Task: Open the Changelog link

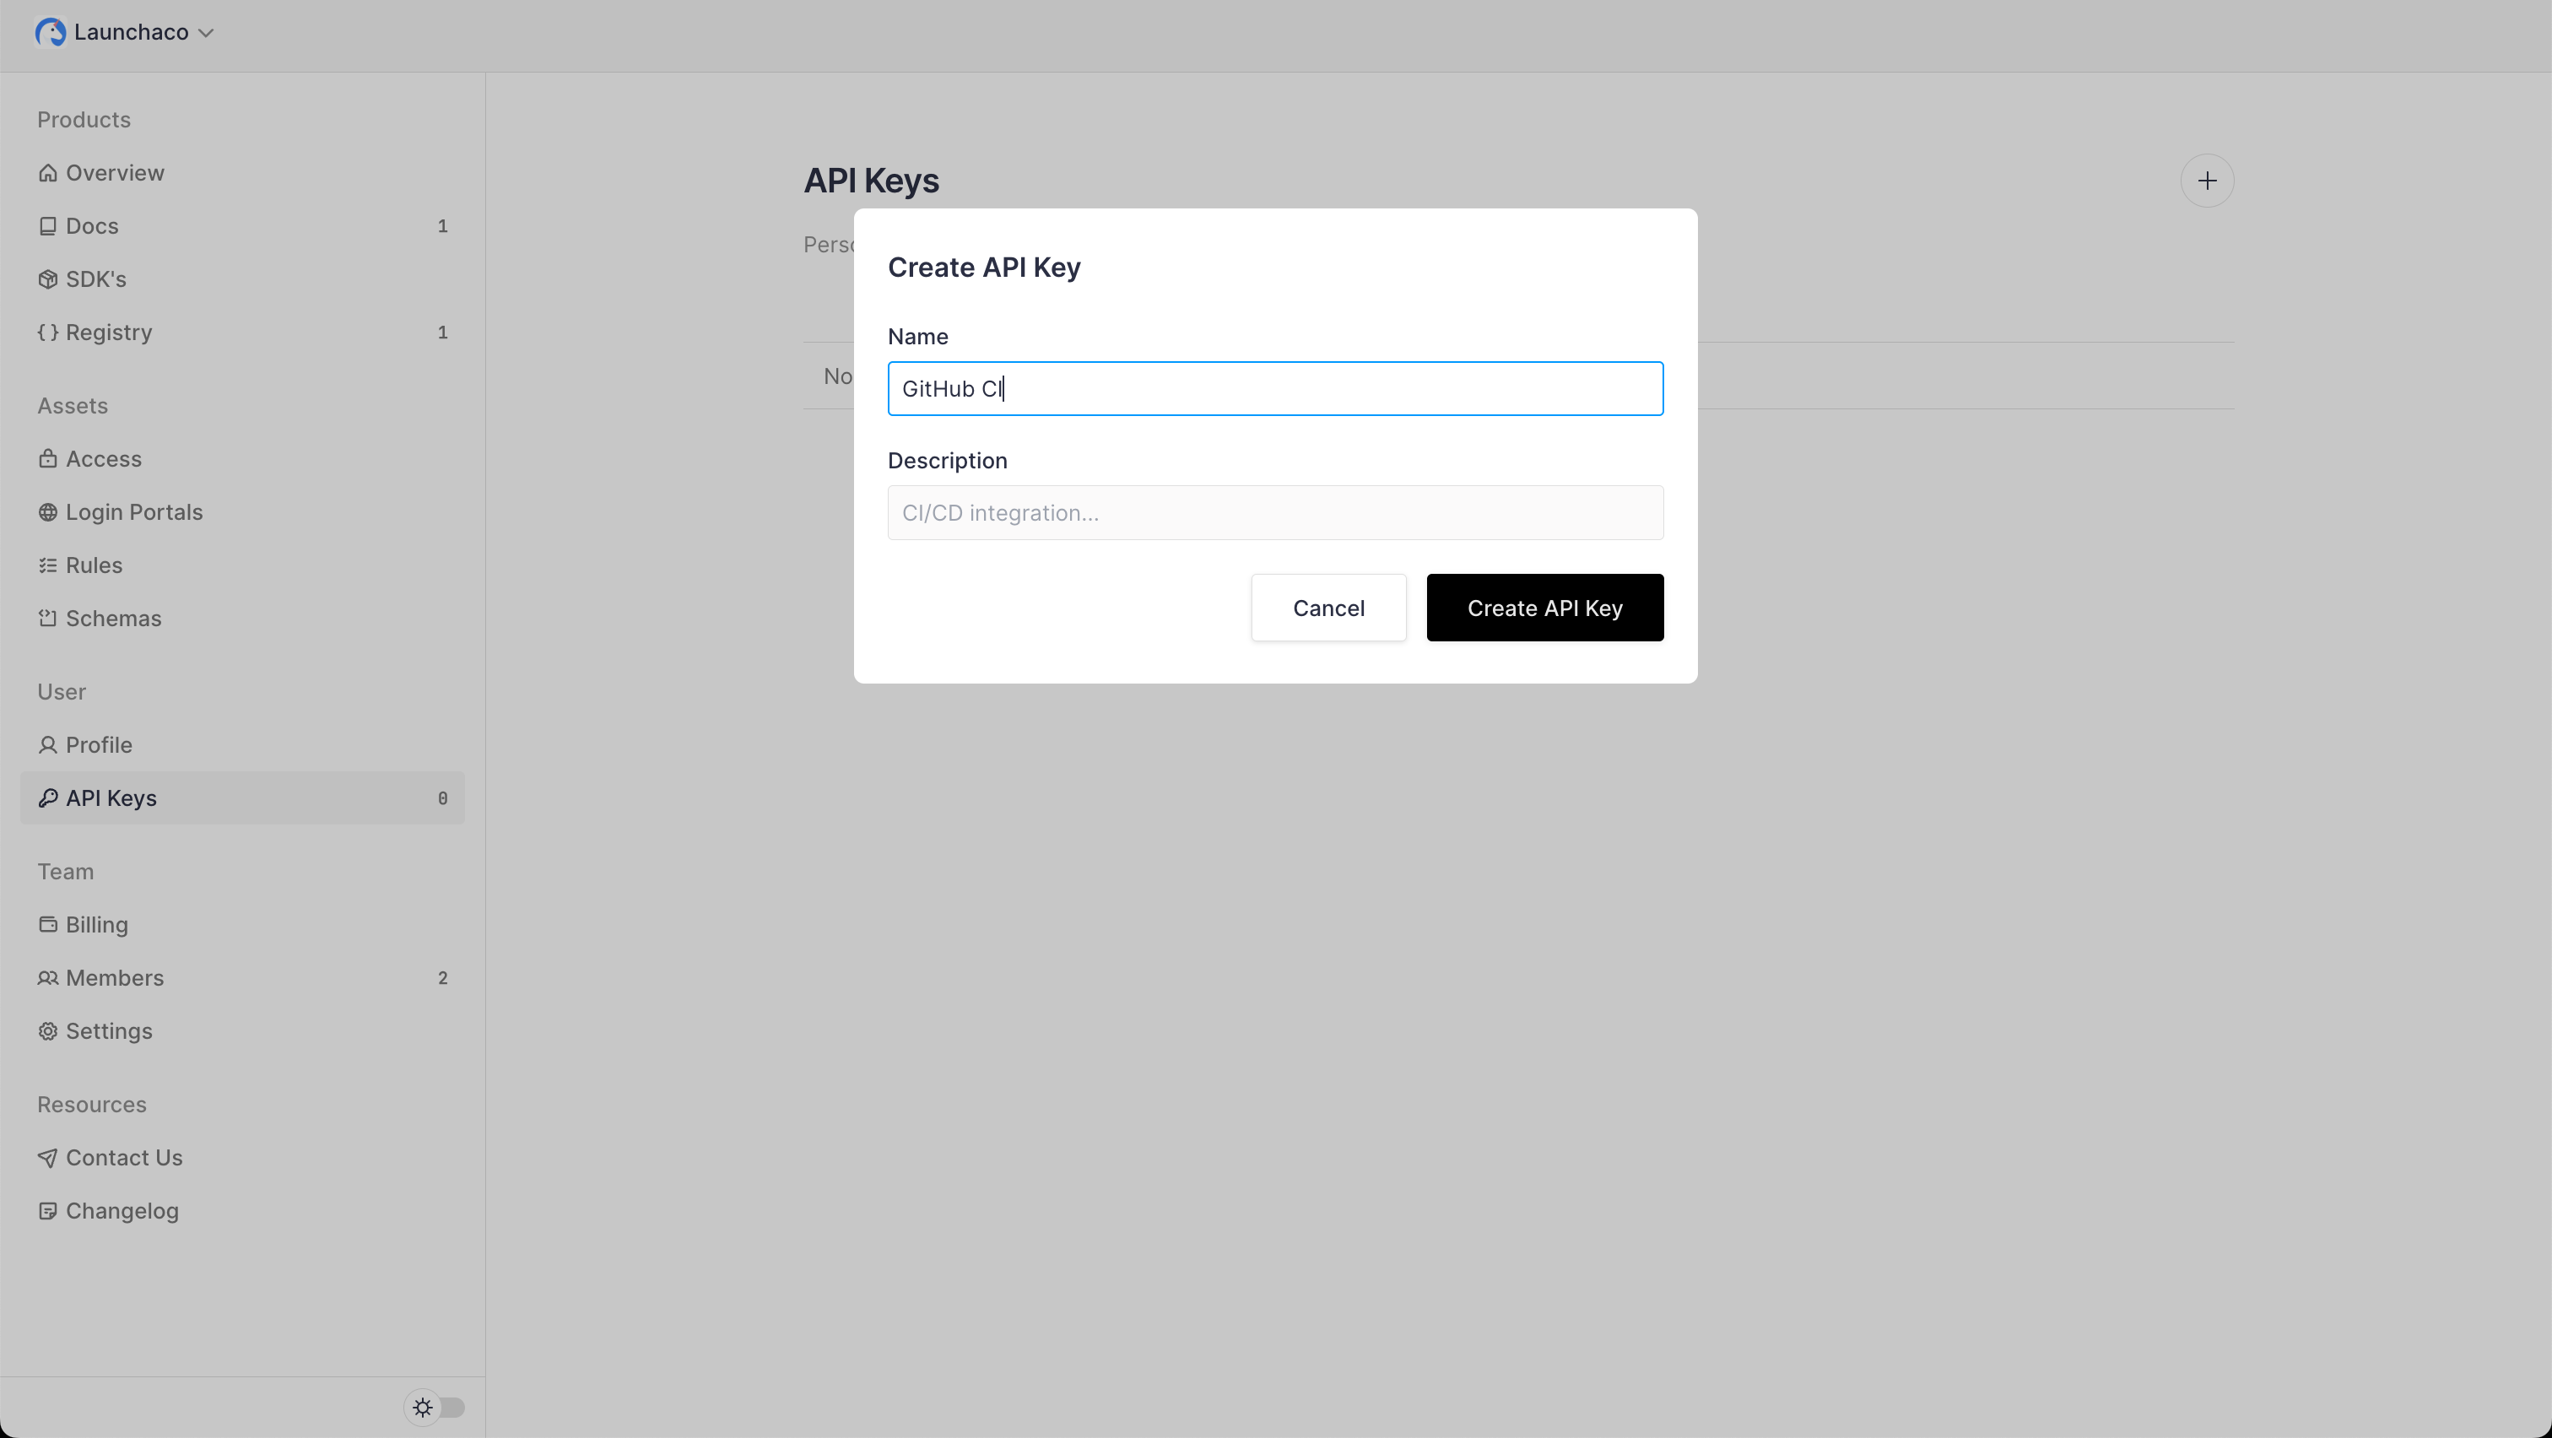Action: point(241,1211)
